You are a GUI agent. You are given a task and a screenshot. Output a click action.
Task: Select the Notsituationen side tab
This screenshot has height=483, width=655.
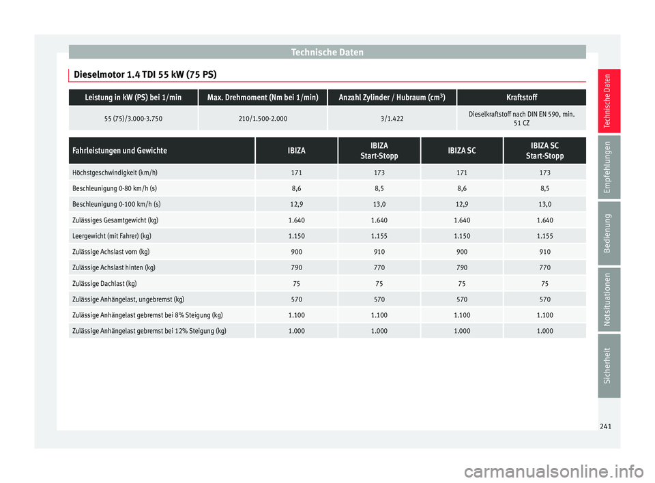click(609, 299)
